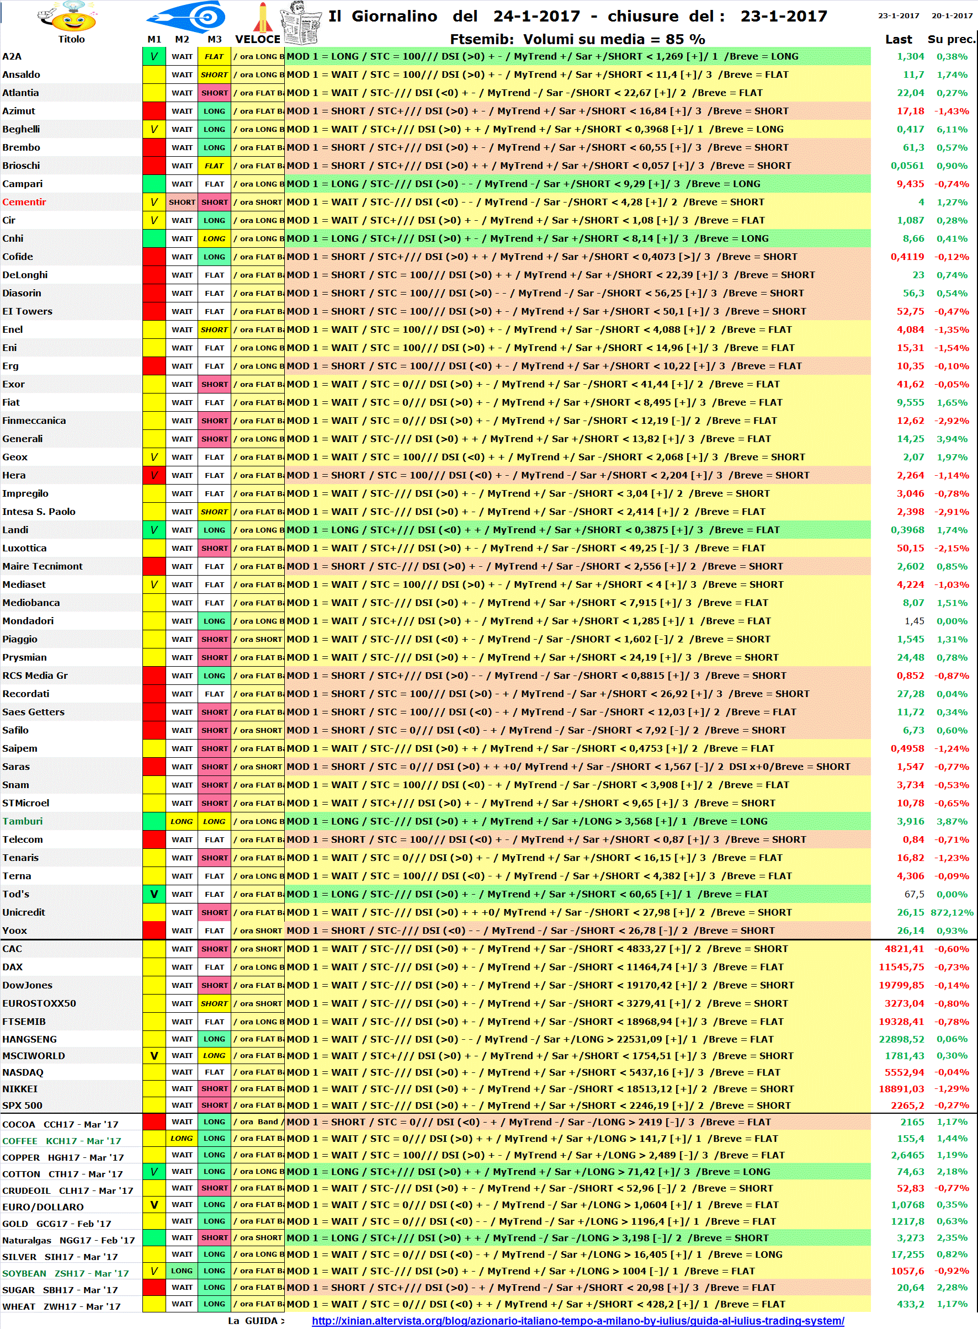Select the Intesa S. Paolo row title
Image resolution: width=978 pixels, height=1329 pixels.
pos(39,512)
